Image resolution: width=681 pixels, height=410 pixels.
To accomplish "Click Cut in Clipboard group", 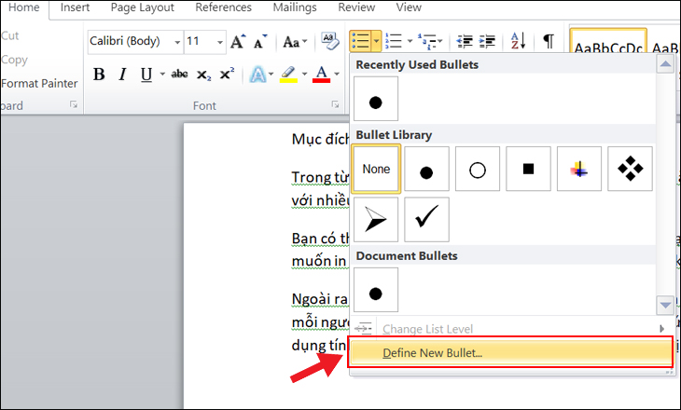I will coord(9,35).
